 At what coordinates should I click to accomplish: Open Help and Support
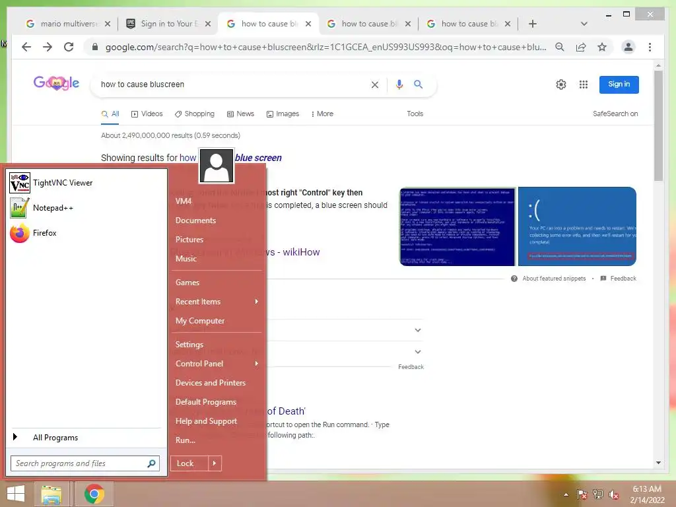(206, 421)
